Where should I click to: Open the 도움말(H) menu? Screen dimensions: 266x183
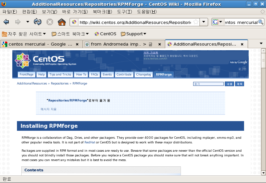click(x=147, y=12)
